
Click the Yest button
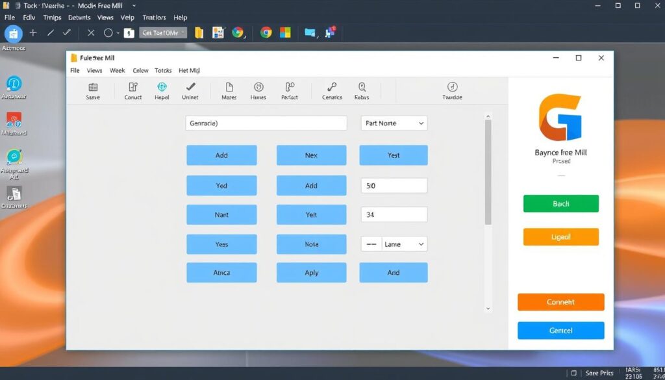[x=393, y=155]
